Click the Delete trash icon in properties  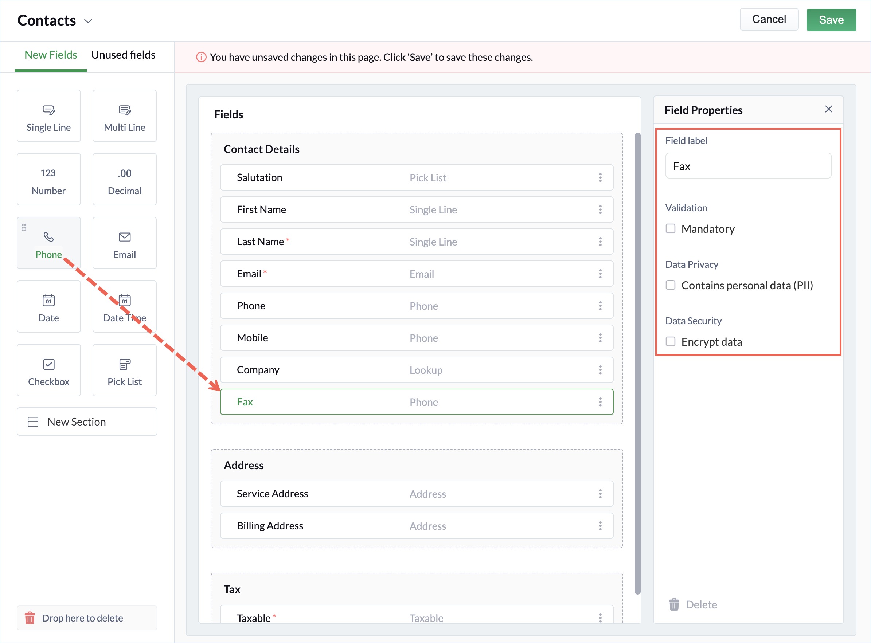click(x=674, y=604)
